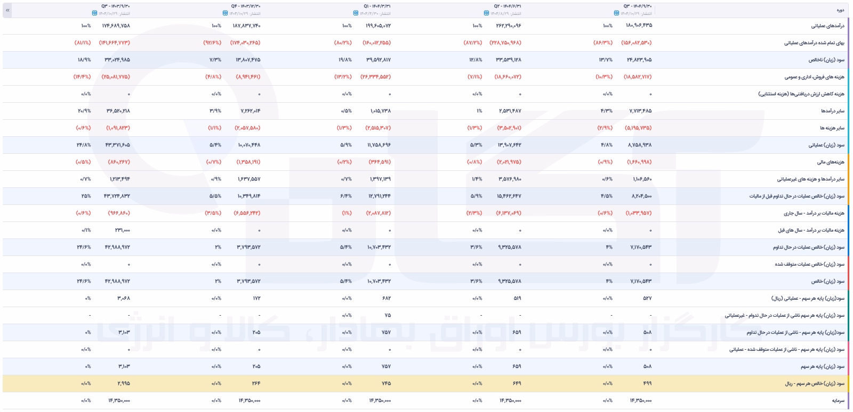Image resolution: width=853 pixels, height=412 pixels.
Task: Open the report icon under the Q3 1404/9/30 column
Action: pos(616,13)
